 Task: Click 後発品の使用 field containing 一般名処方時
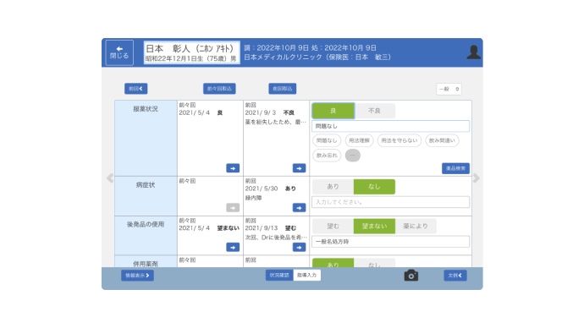[x=391, y=242]
